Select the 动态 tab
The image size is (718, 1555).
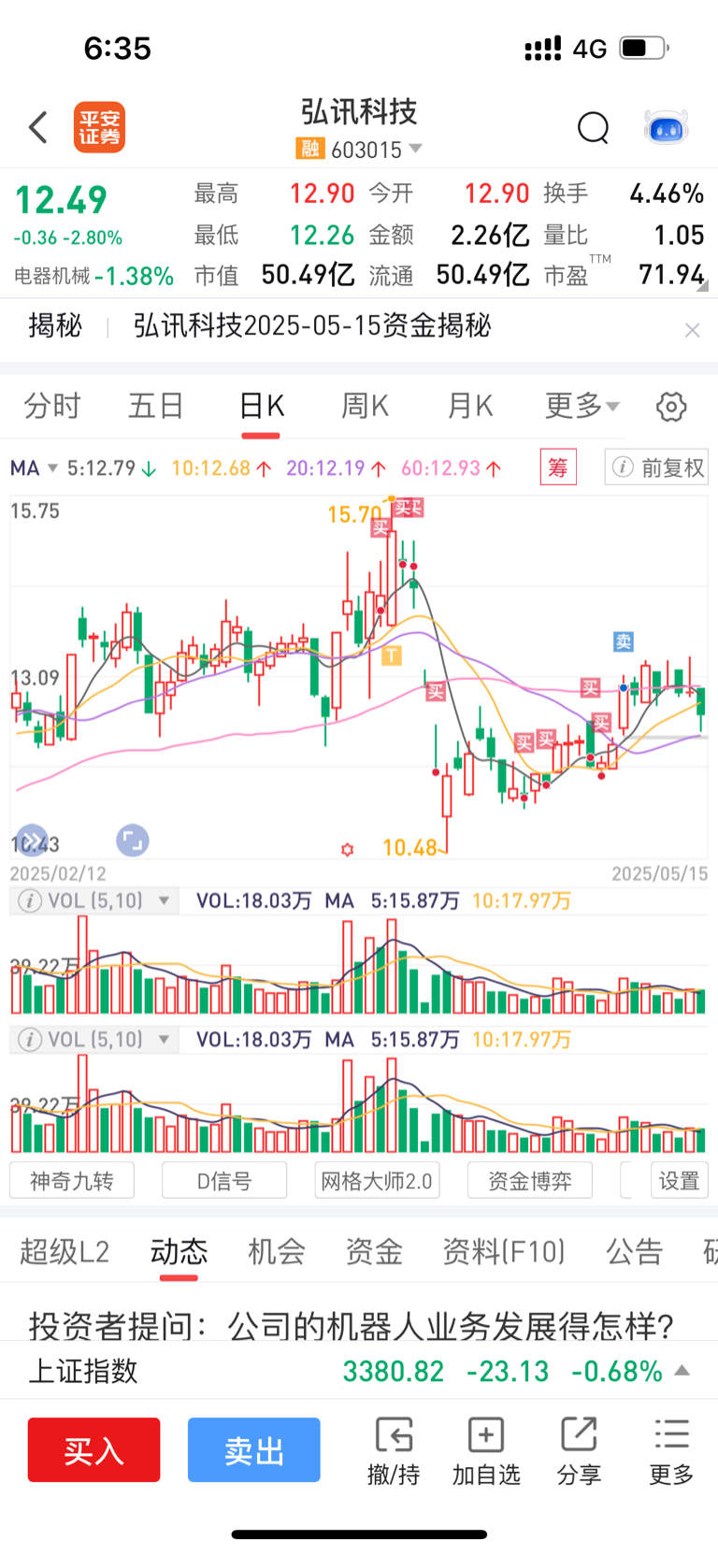pyautogui.click(x=179, y=1251)
